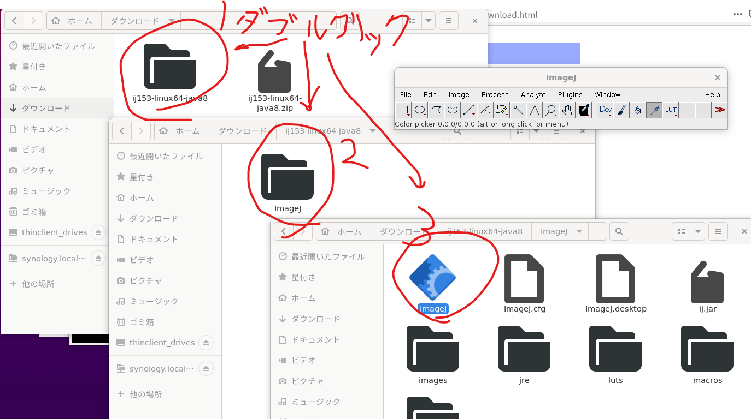This screenshot has height=419, width=751.
Task: Toggle list/grid view in front ImageJ window
Action: pyautogui.click(x=682, y=231)
